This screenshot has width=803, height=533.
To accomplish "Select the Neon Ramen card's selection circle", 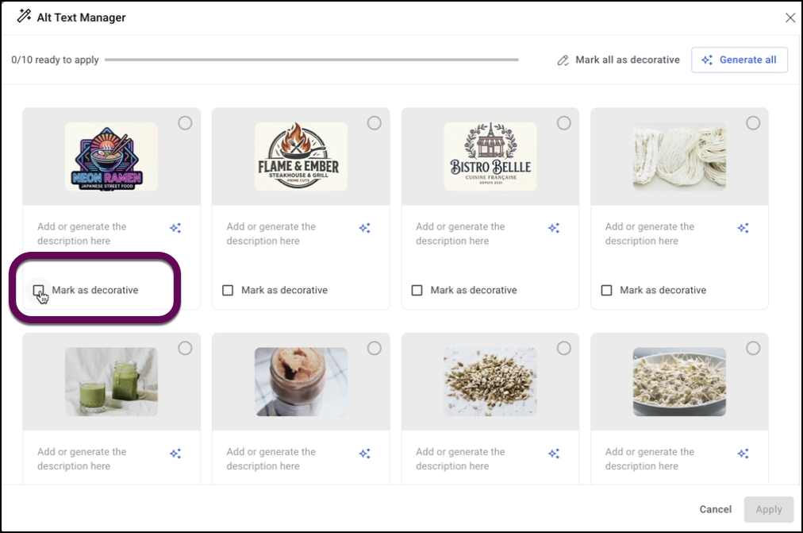I will (185, 123).
